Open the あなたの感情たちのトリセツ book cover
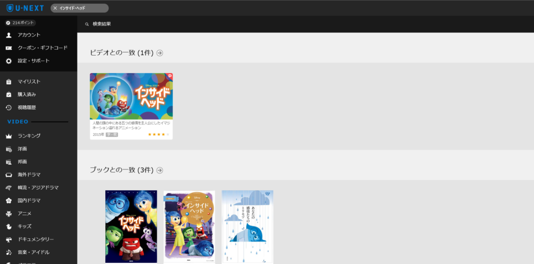The image size is (534, 264). coord(248,227)
